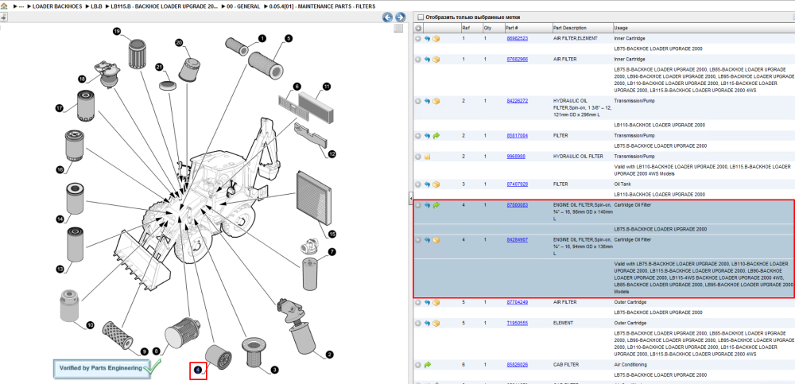This screenshot has width=795, height=384.
Task: Expand row of part 87407928
Action: point(418,184)
